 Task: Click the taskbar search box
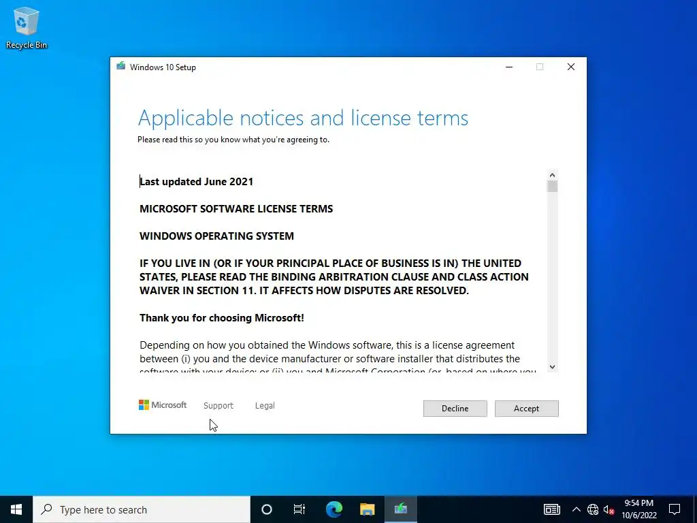point(142,509)
